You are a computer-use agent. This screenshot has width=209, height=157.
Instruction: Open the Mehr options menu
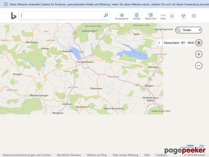pos(163,17)
